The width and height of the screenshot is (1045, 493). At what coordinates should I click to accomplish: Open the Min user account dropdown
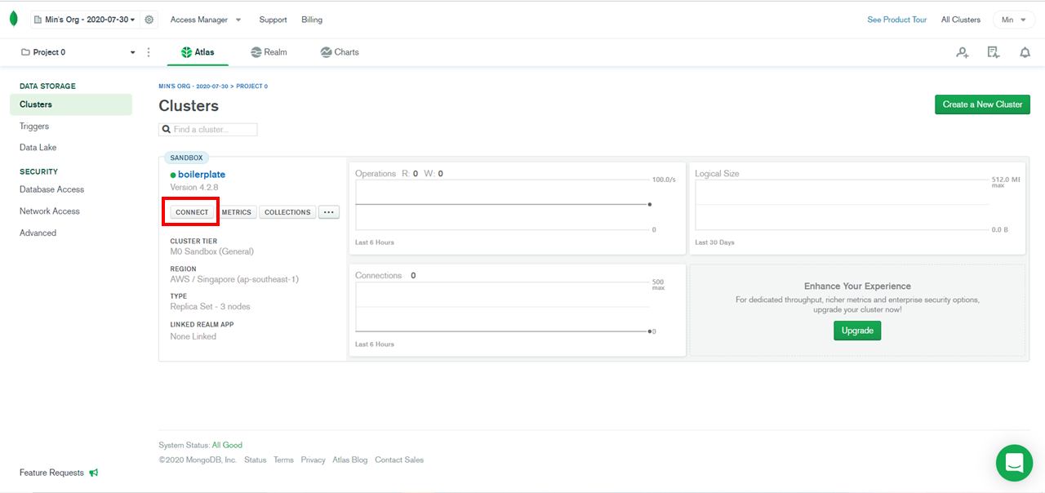1013,20
